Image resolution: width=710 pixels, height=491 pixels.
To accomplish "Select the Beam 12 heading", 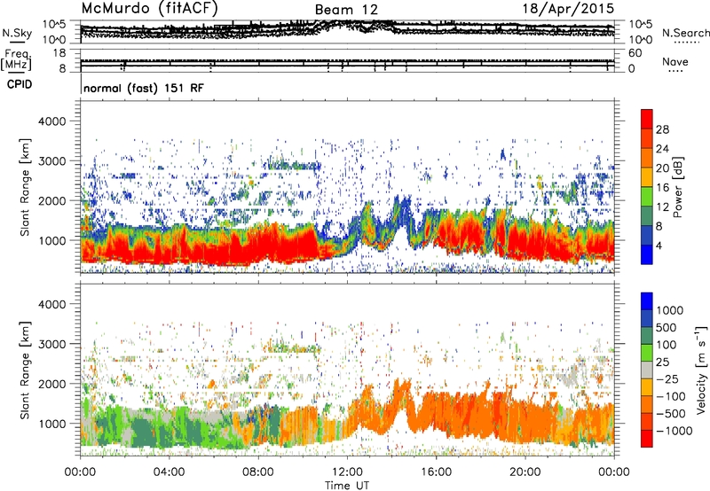I will [x=346, y=10].
